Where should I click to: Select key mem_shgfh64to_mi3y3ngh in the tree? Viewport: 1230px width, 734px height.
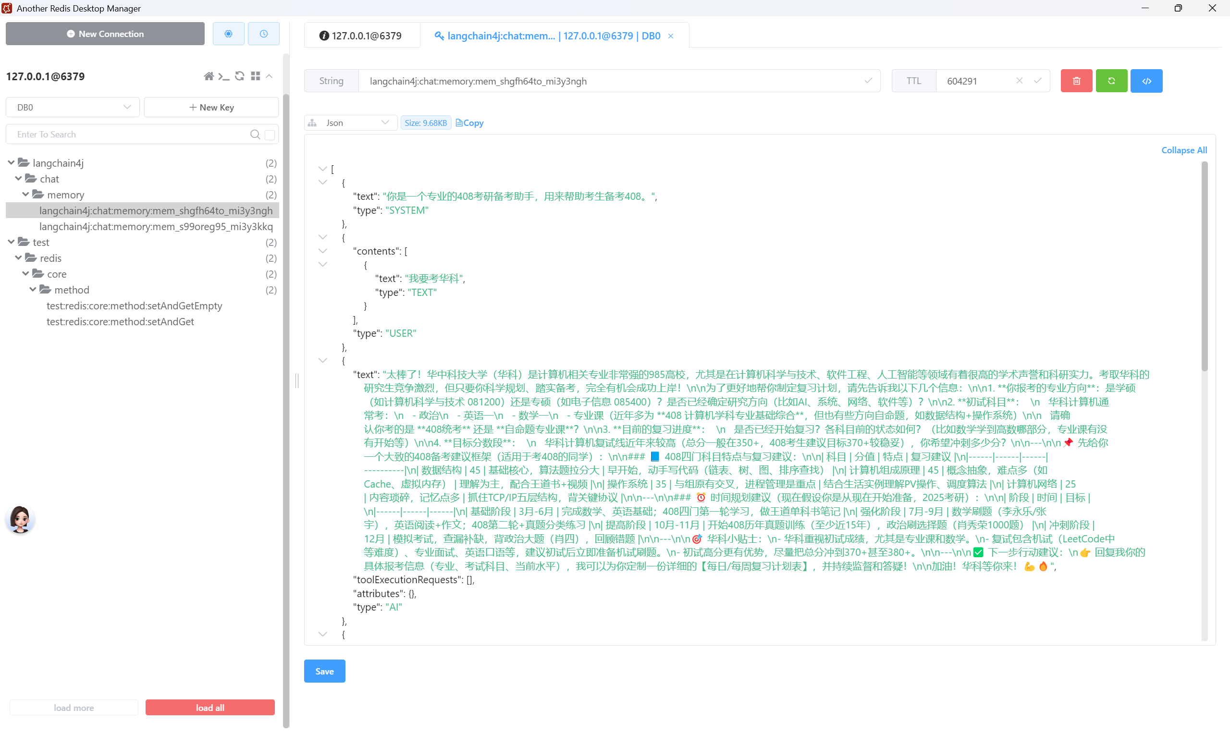(x=142, y=211)
